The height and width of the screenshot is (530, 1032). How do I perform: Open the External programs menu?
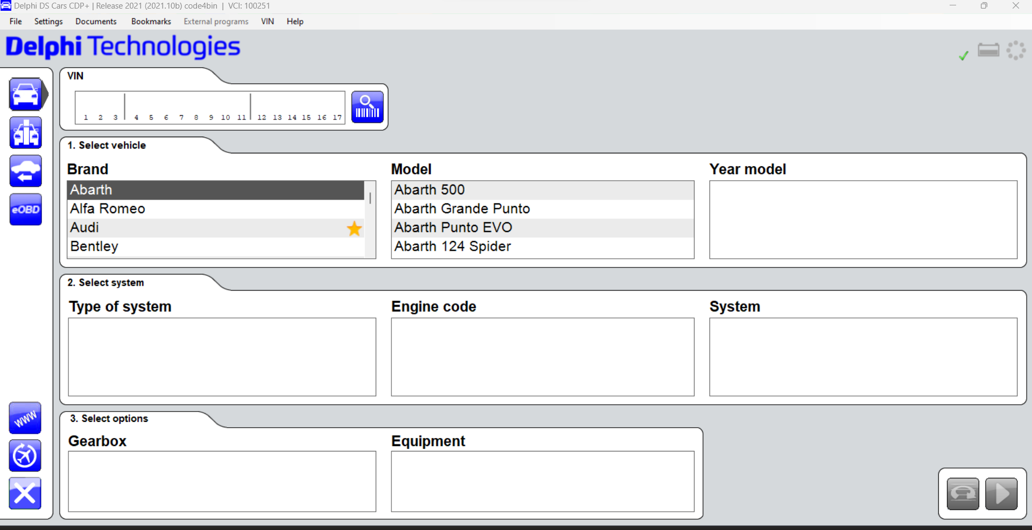click(216, 22)
